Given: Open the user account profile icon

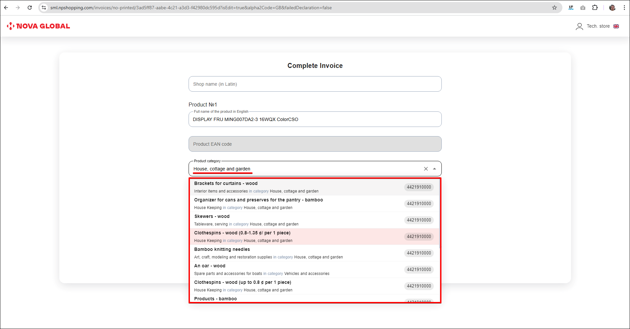Looking at the screenshot, I should pos(579,26).
